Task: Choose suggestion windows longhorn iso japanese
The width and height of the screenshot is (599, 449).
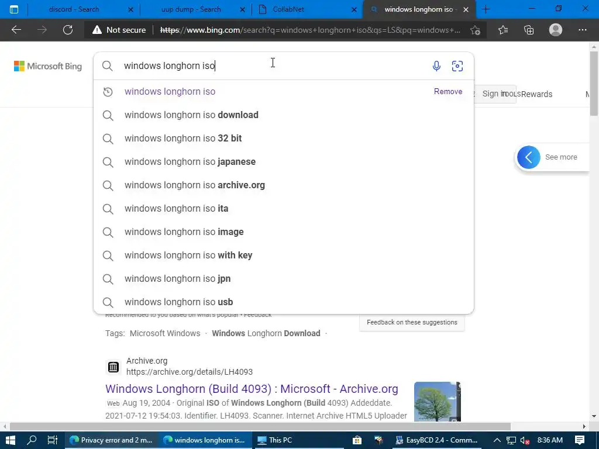Action: point(284,161)
